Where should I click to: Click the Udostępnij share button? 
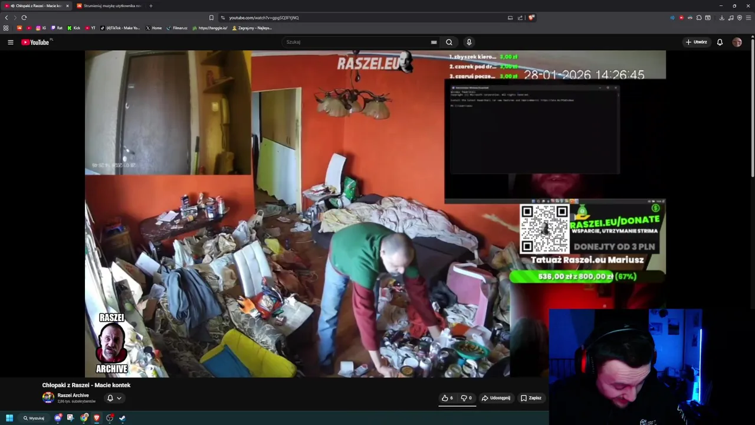coord(496,398)
